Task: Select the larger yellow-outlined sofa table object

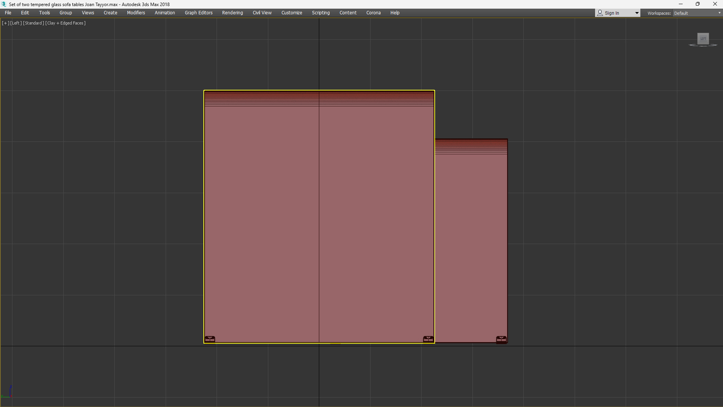Action: [319, 217]
